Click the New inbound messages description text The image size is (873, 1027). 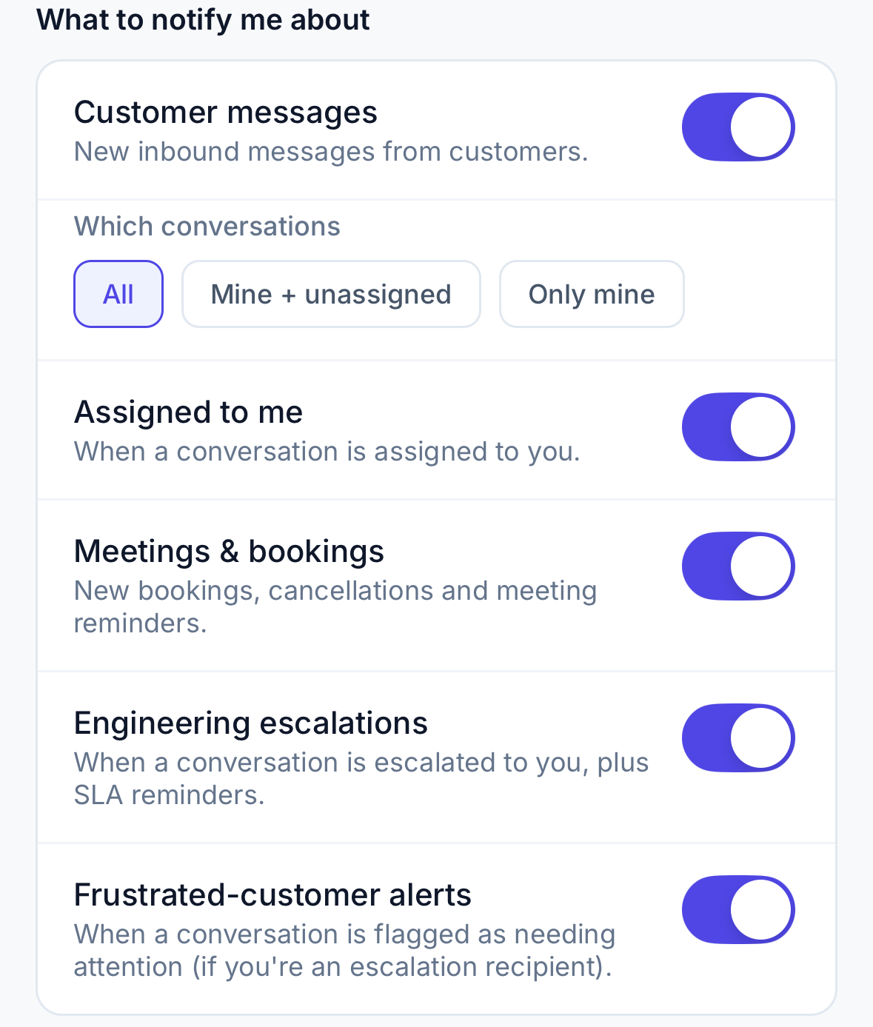(331, 152)
